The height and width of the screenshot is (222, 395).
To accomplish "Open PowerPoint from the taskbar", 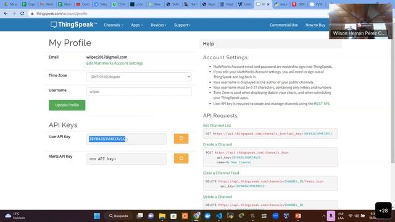I will tap(298, 216).
